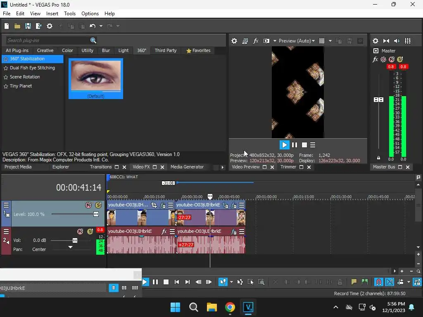Solo audio track 2

pyautogui.click(x=90, y=231)
